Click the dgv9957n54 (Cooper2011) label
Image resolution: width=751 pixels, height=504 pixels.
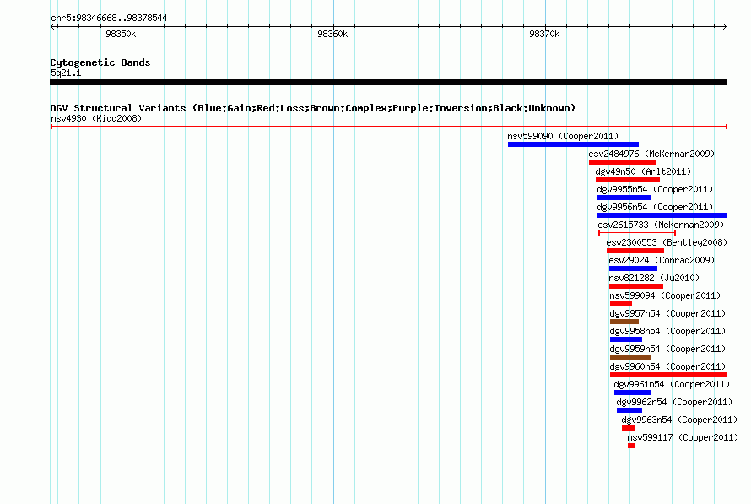click(667, 313)
